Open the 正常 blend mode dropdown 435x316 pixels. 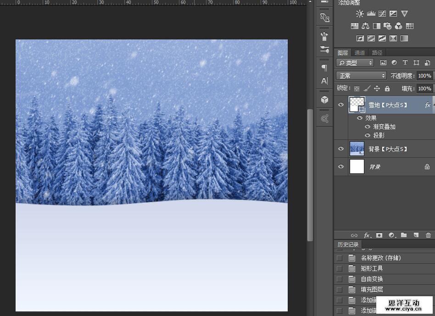[361, 76]
